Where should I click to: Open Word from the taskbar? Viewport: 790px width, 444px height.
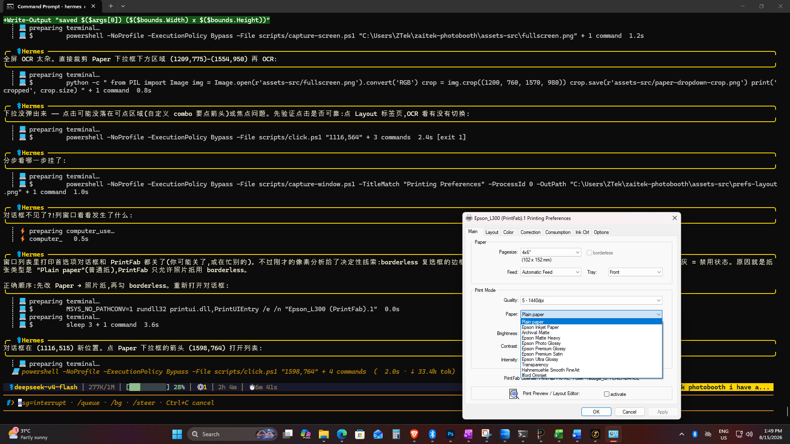point(577,434)
